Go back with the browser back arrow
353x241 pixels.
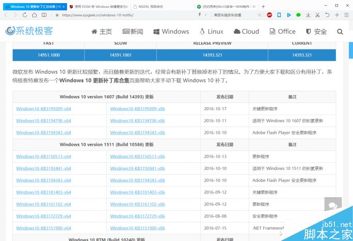coord(6,15)
